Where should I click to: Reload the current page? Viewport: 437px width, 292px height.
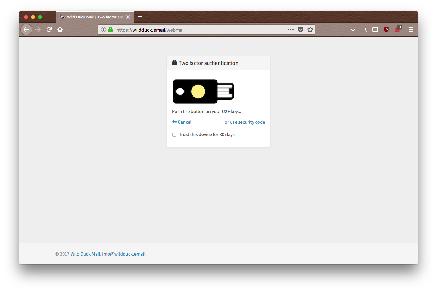point(49,30)
